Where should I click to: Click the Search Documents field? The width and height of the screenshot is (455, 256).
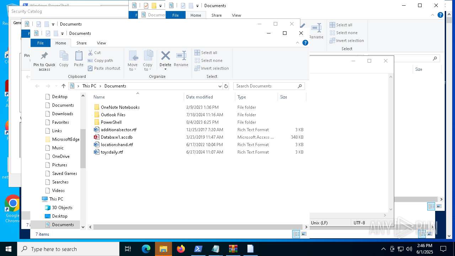click(x=266, y=86)
